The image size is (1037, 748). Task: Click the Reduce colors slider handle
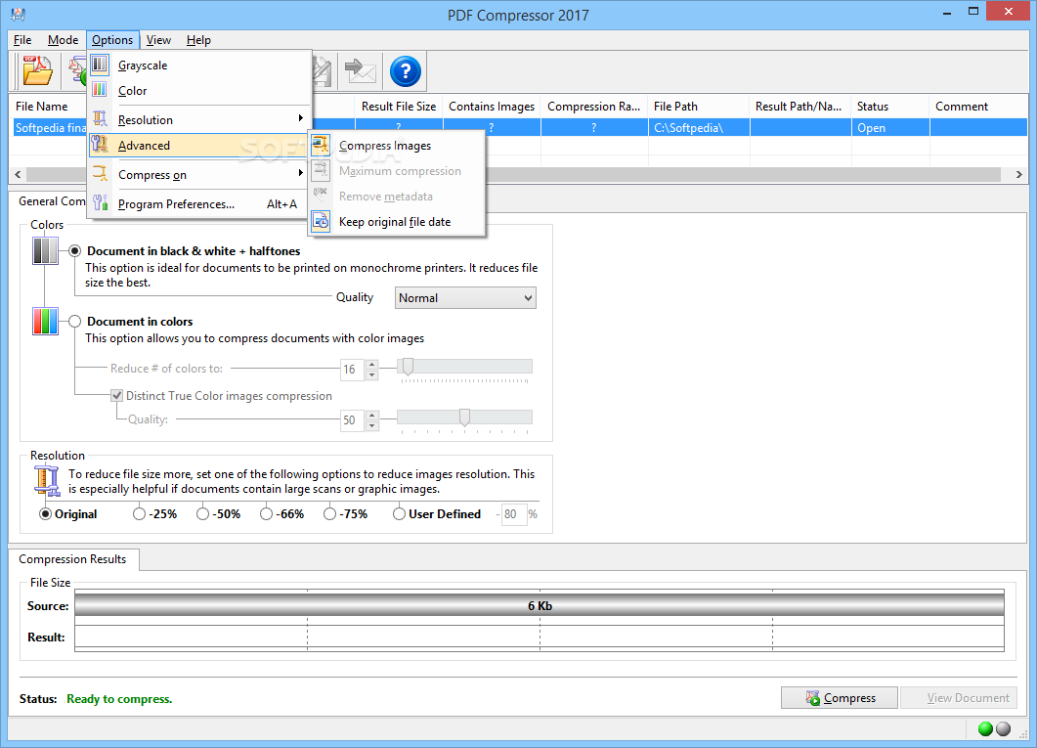(x=408, y=367)
